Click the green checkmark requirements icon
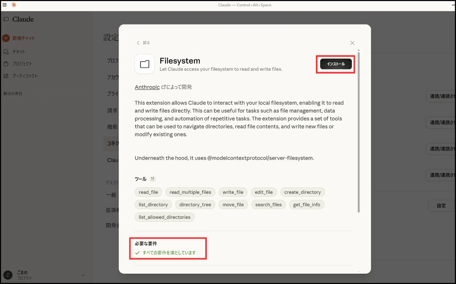Screen dimensions: 456x284 (x=138, y=253)
